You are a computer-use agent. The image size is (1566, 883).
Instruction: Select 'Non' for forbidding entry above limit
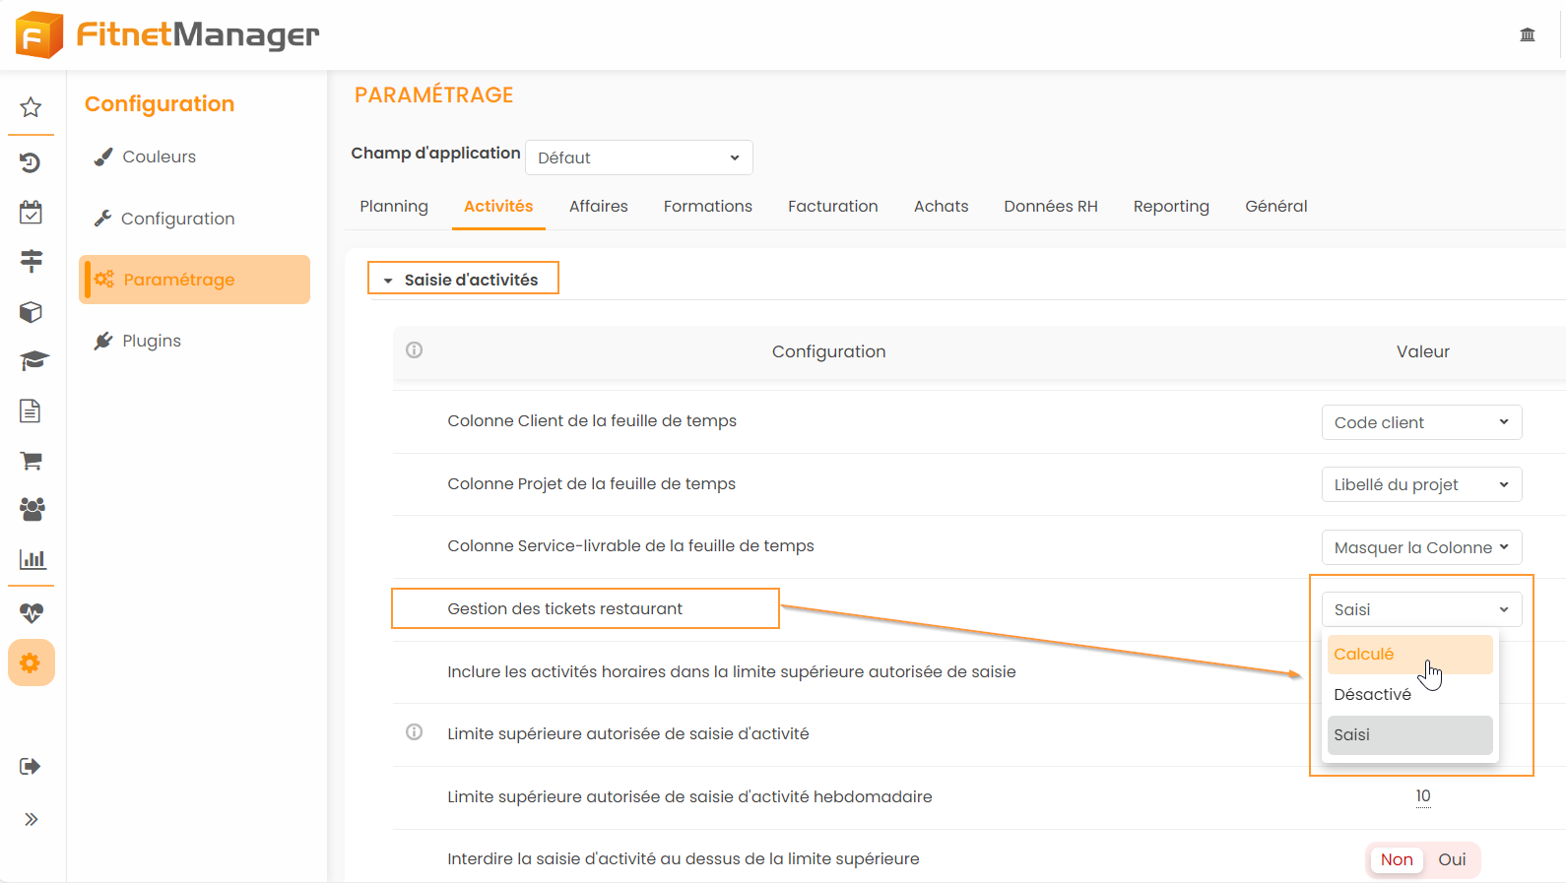pos(1396,859)
